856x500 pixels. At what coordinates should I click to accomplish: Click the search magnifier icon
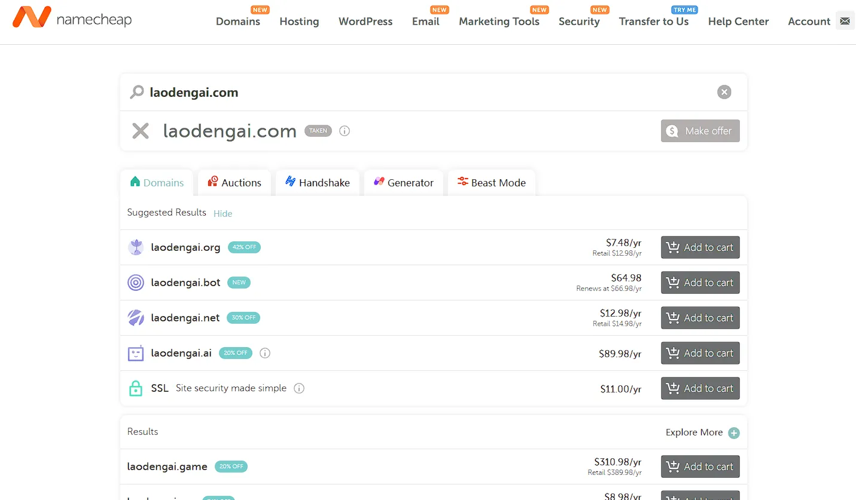[137, 92]
